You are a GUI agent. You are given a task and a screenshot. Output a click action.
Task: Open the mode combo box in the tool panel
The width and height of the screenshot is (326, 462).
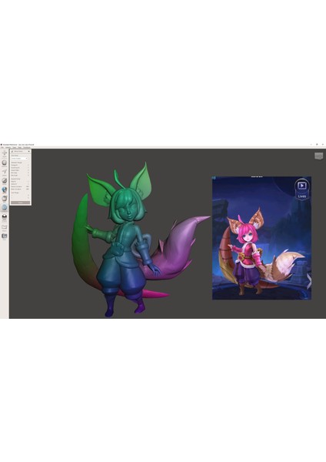click(x=19, y=159)
